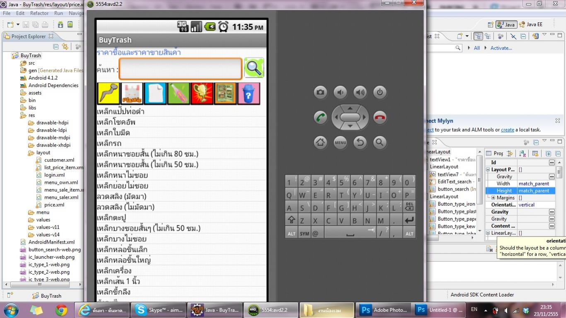566x318 pixels.
Task: Select the first iron item in list
Action: click(181, 111)
